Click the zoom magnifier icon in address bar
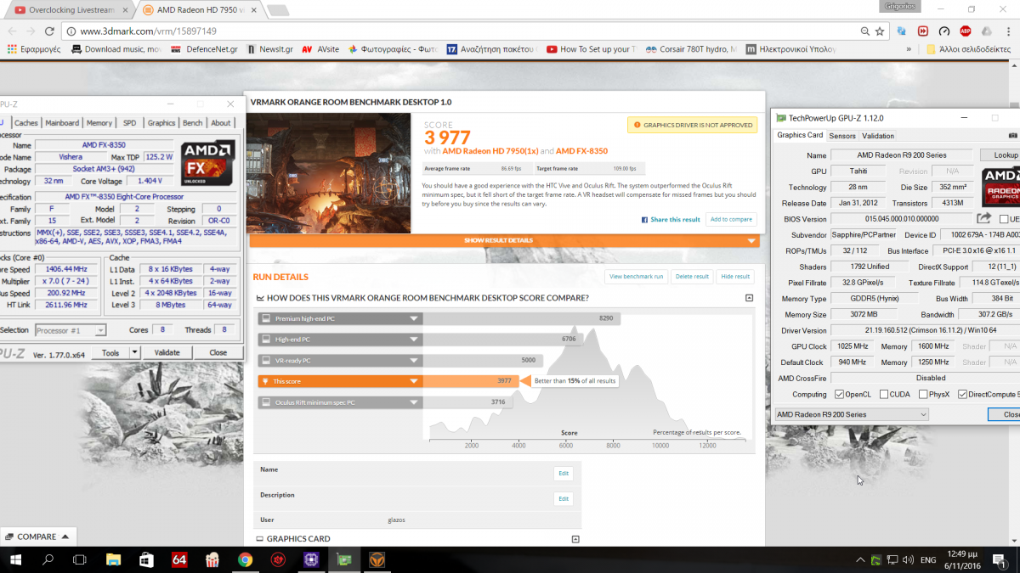This screenshot has width=1020, height=573. point(864,31)
